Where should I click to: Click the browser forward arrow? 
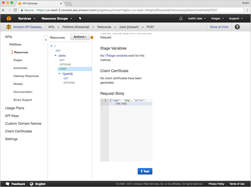click(x=9, y=10)
